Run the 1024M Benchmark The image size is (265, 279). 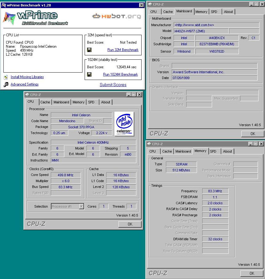pyautogui.click(x=120, y=74)
